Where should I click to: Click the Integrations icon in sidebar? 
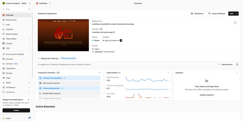4,68
